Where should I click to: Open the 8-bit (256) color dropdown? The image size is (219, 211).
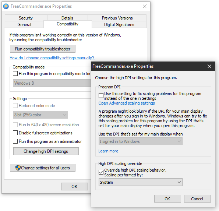point(40,115)
